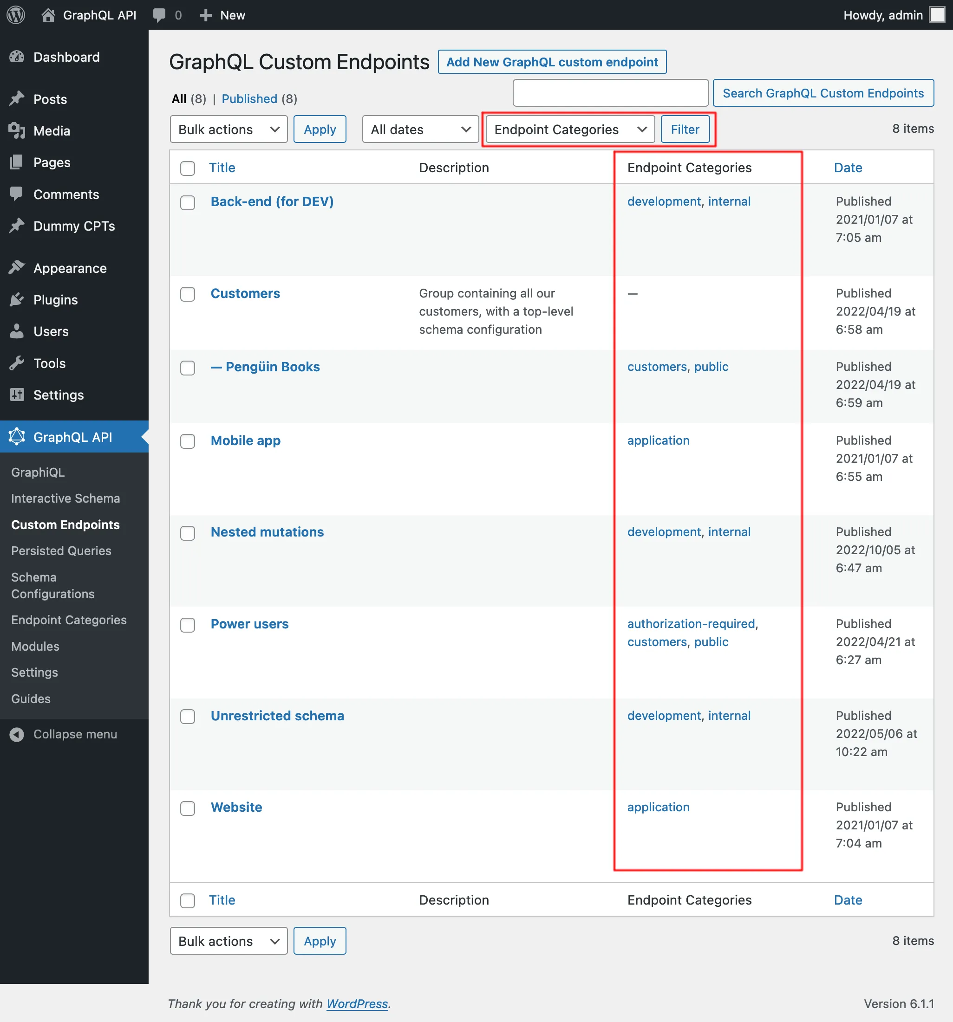Click the Users person icon
The height and width of the screenshot is (1022, 953).
pyautogui.click(x=17, y=331)
